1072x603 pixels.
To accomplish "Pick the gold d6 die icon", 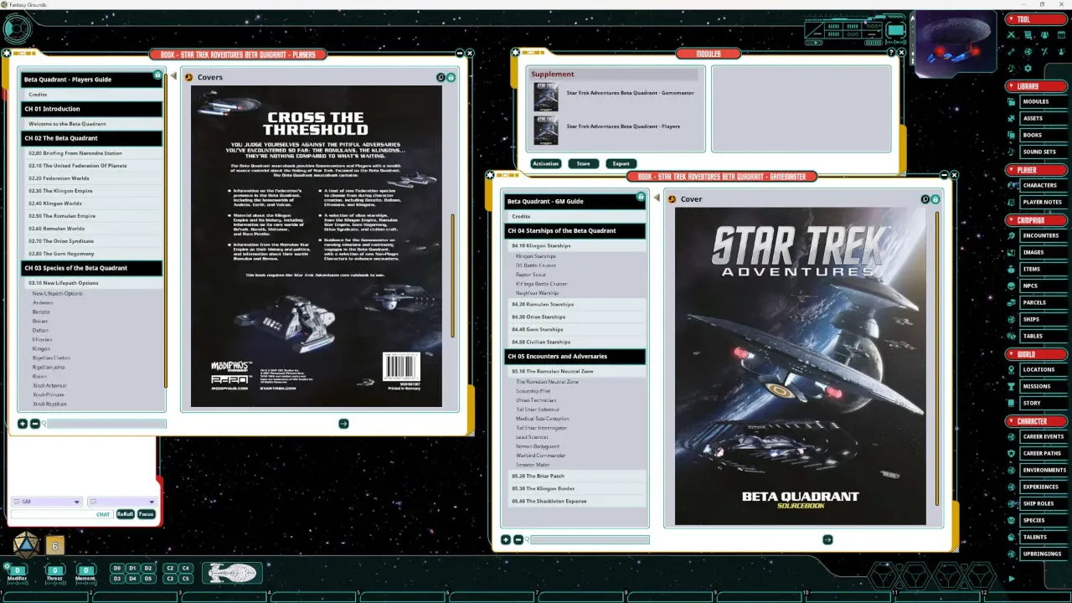I will tap(54, 546).
